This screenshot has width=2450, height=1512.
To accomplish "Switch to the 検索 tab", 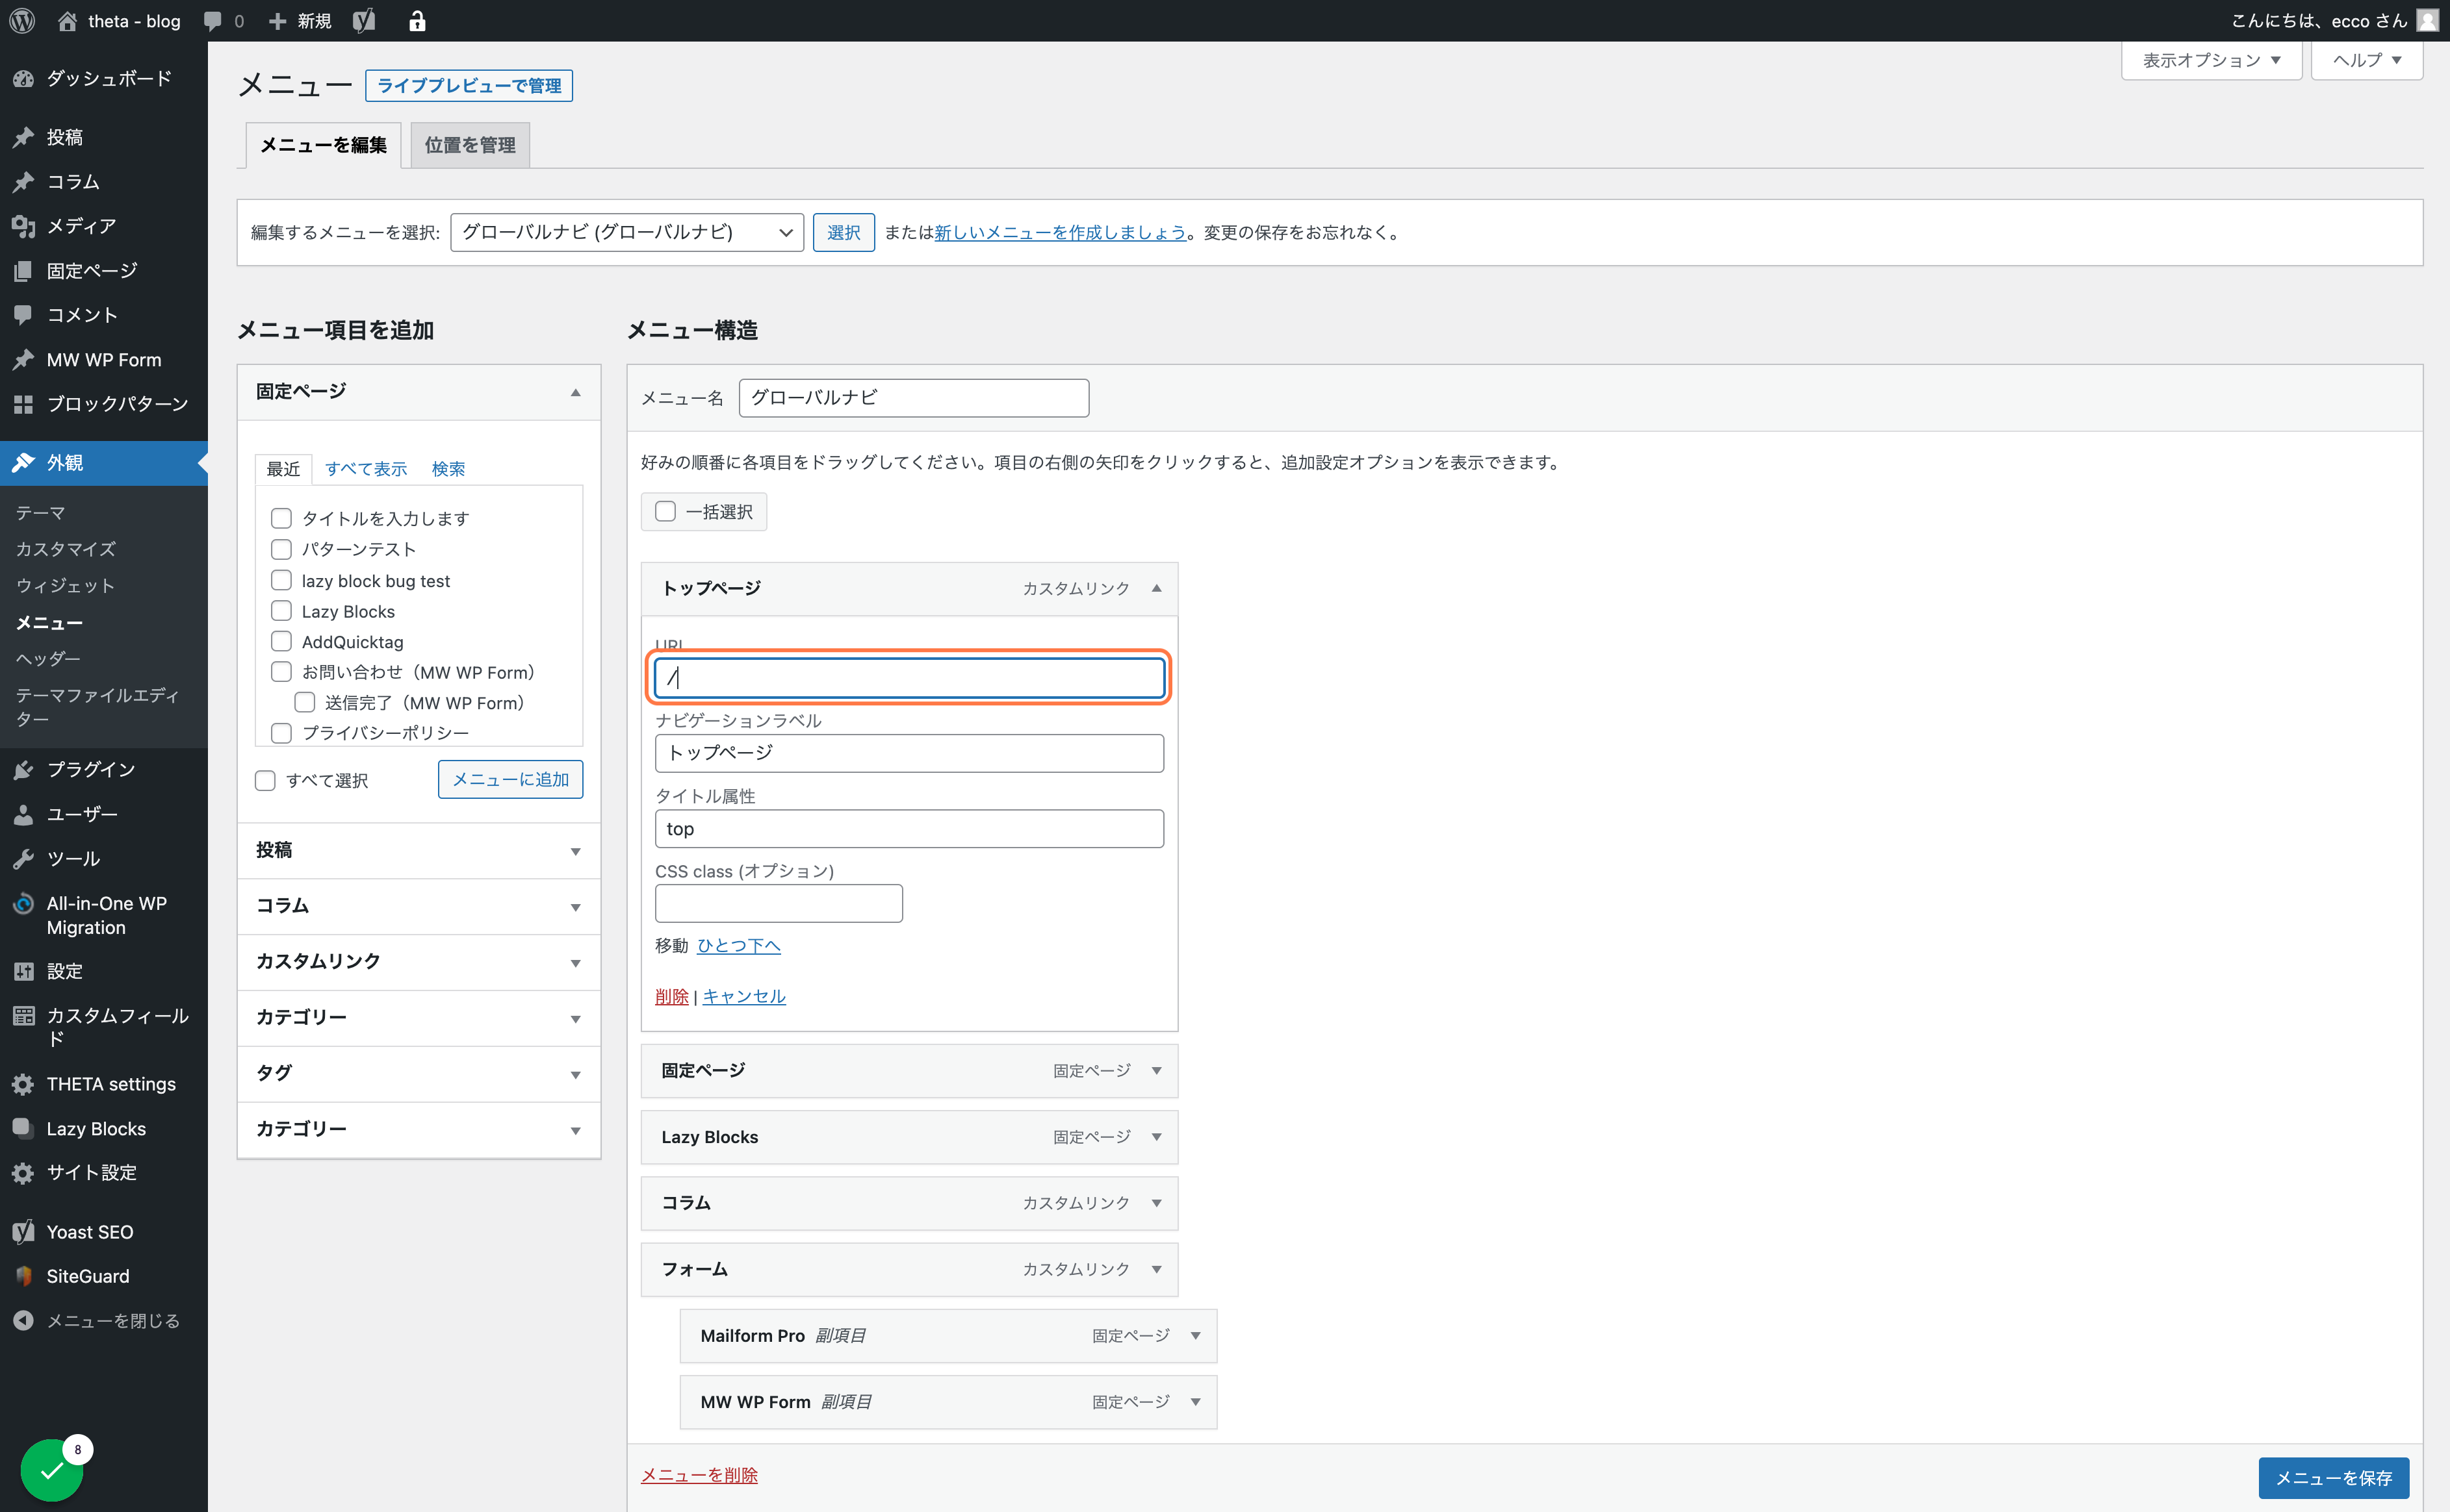I will tap(448, 469).
